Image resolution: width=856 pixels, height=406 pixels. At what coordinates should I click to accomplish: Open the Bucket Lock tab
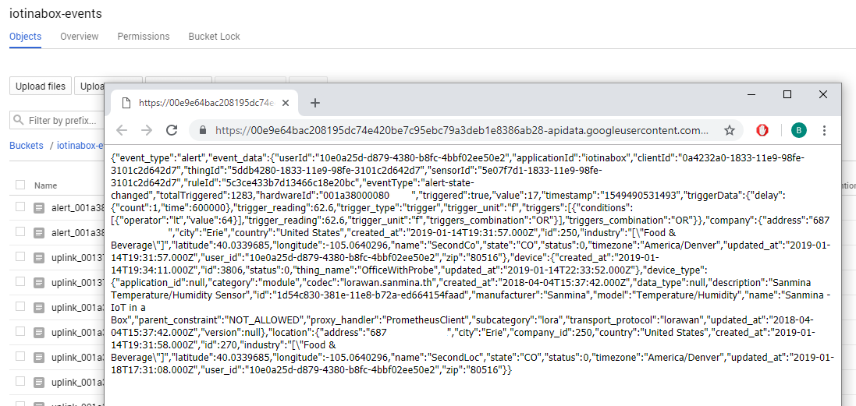[214, 37]
